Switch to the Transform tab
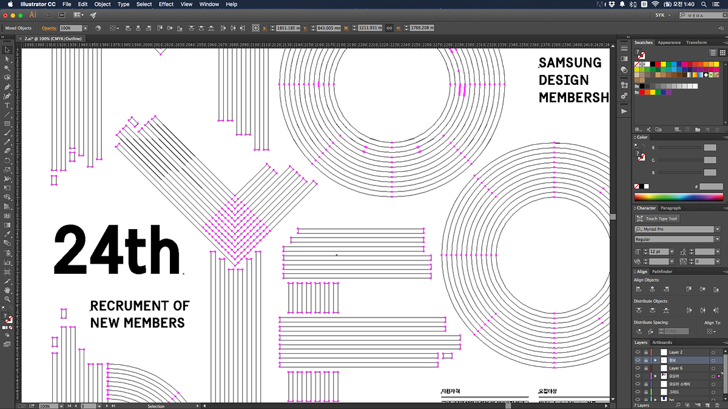The height and width of the screenshot is (409, 728). pyautogui.click(x=696, y=42)
